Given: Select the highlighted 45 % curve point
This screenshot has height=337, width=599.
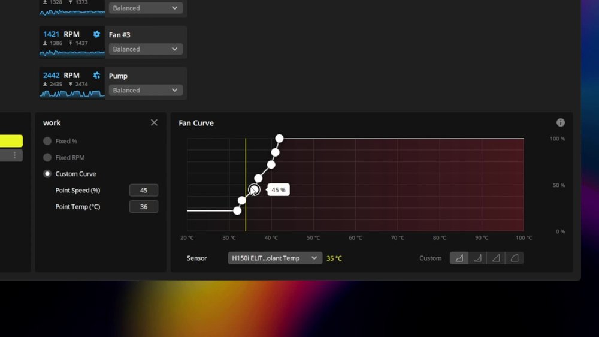Looking at the screenshot, I should click(x=254, y=189).
